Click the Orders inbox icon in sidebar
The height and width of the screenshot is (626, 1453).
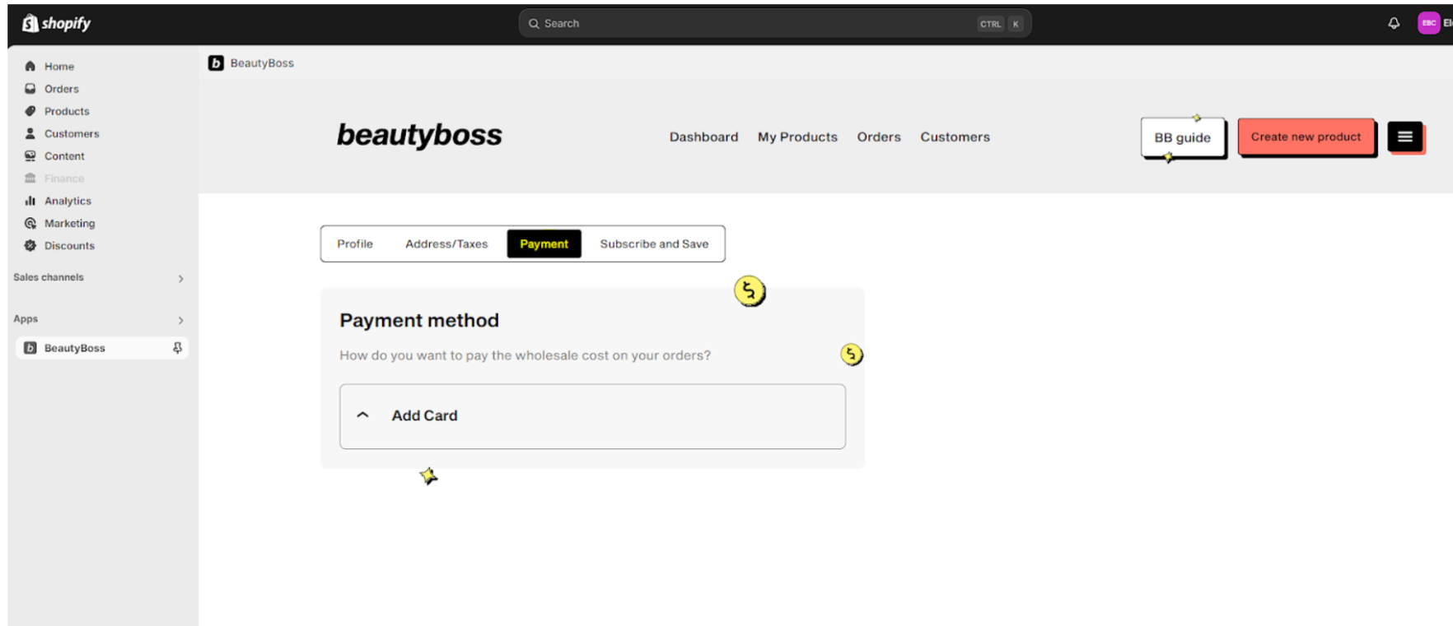(30, 88)
